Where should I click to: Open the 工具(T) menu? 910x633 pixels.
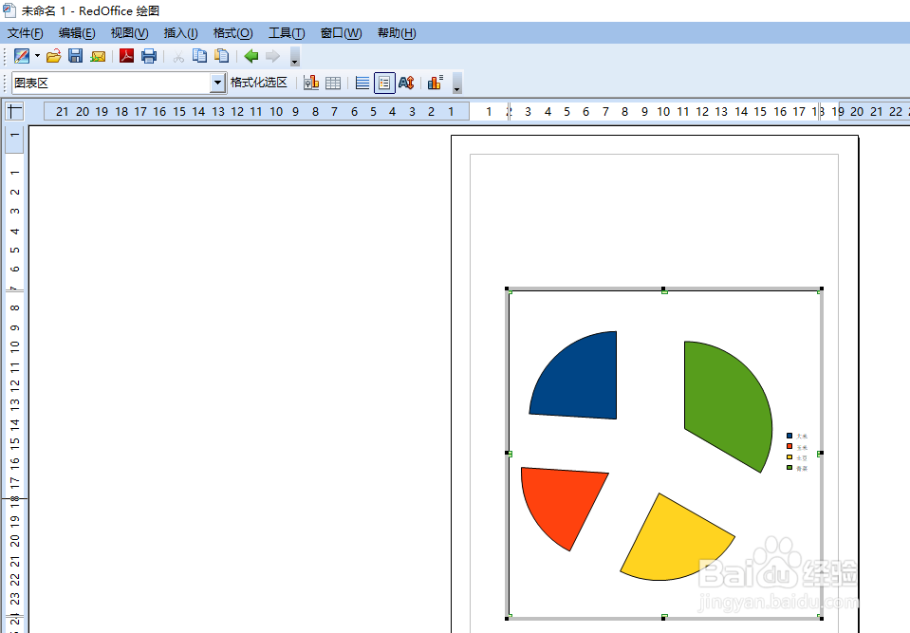pyautogui.click(x=287, y=33)
